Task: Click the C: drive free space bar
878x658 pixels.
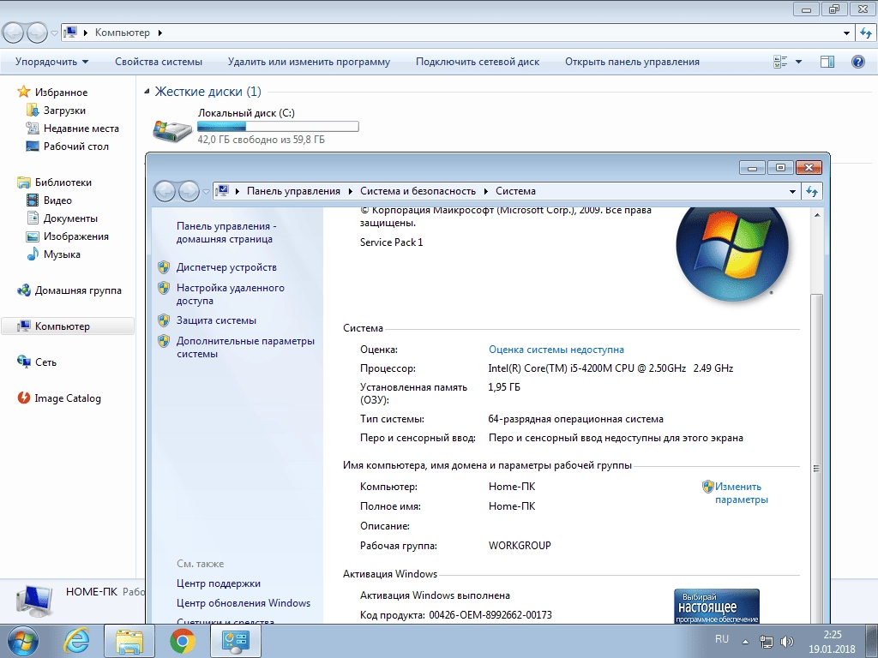Action: tap(278, 127)
